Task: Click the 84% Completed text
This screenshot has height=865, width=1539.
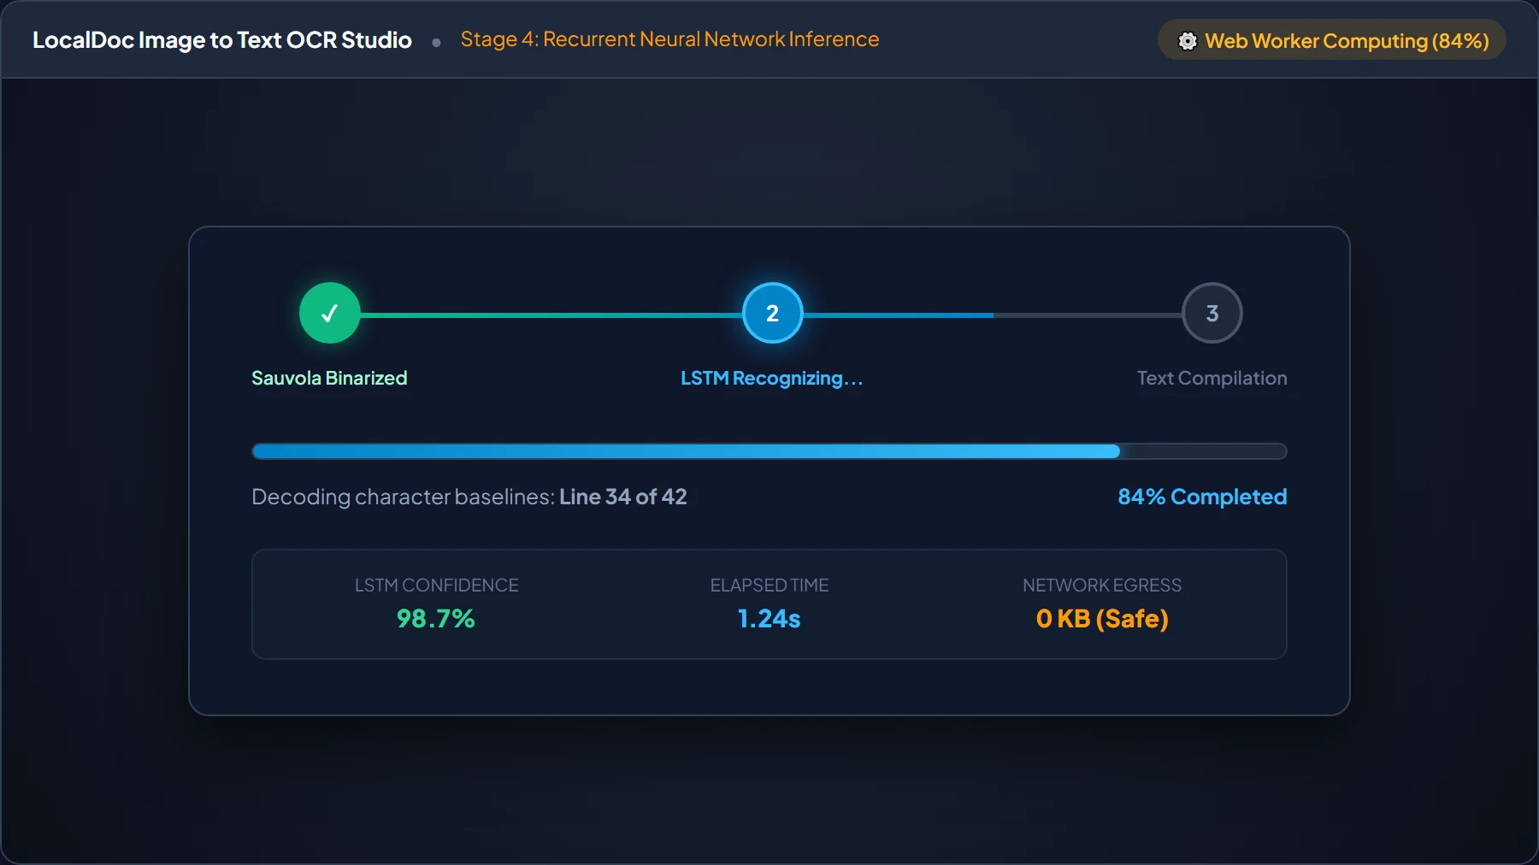Action: coord(1202,497)
